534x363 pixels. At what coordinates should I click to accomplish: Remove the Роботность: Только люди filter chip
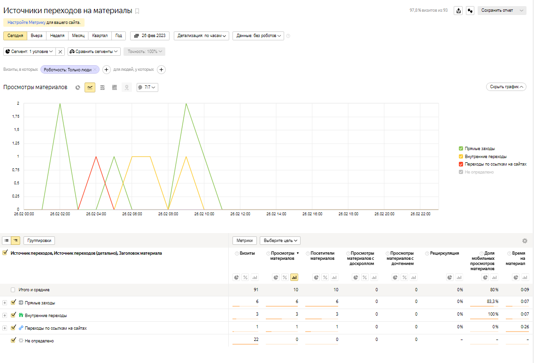point(95,70)
